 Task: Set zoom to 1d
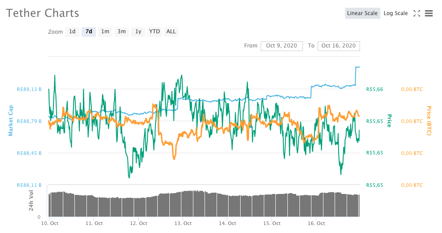[72, 32]
